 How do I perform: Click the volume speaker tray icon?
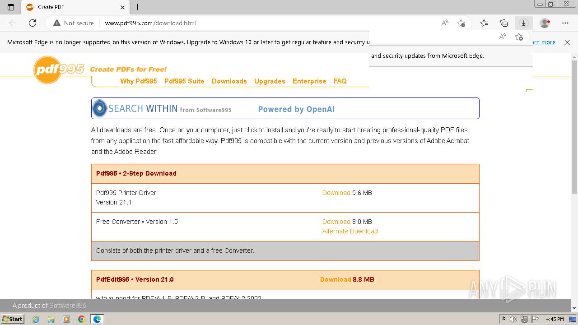(x=513, y=319)
